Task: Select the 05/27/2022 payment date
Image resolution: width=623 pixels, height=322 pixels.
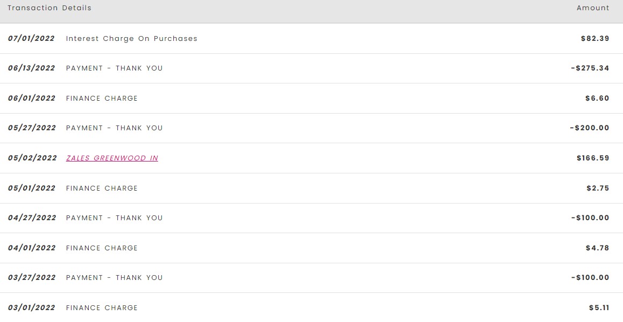Action: 32,128
